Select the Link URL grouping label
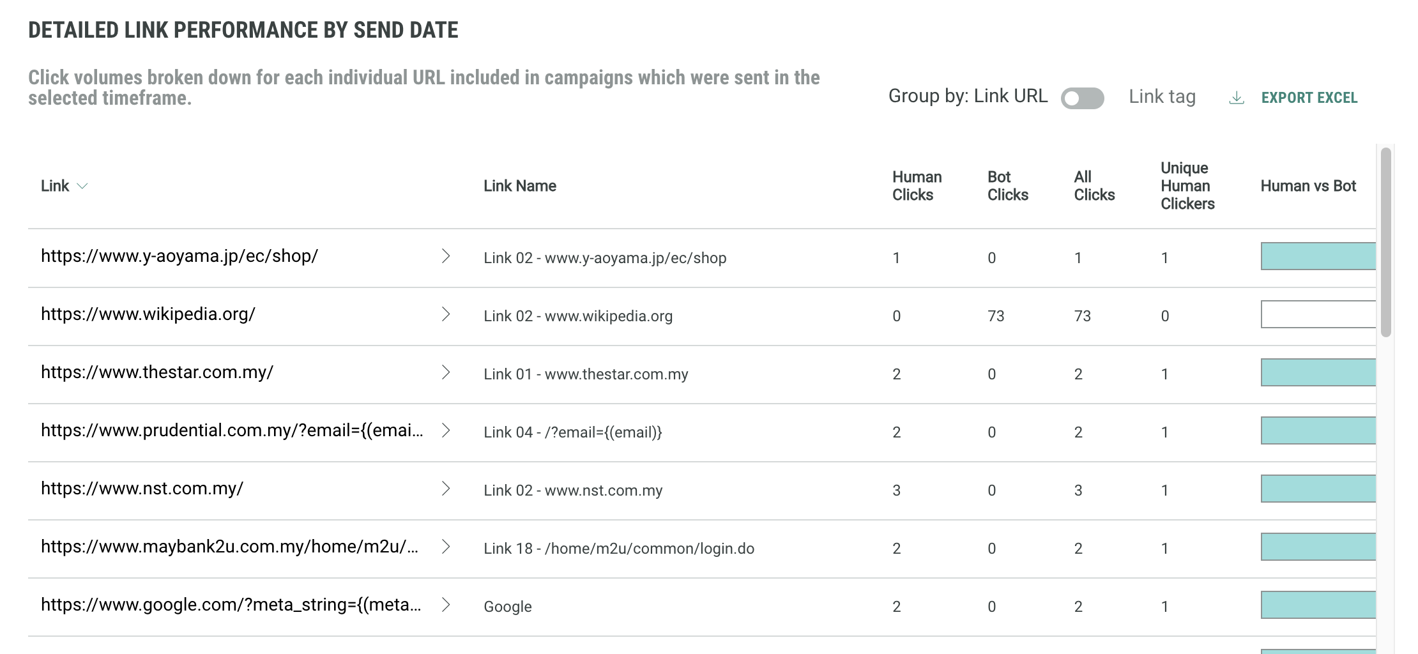The image size is (1418, 654). tap(1010, 96)
